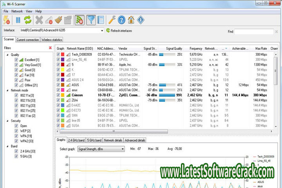Switch to the Network details tab
Viewport: 282px width, 188px height.
tap(113, 140)
